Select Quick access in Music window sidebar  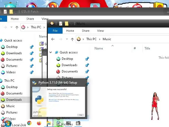[69, 52]
